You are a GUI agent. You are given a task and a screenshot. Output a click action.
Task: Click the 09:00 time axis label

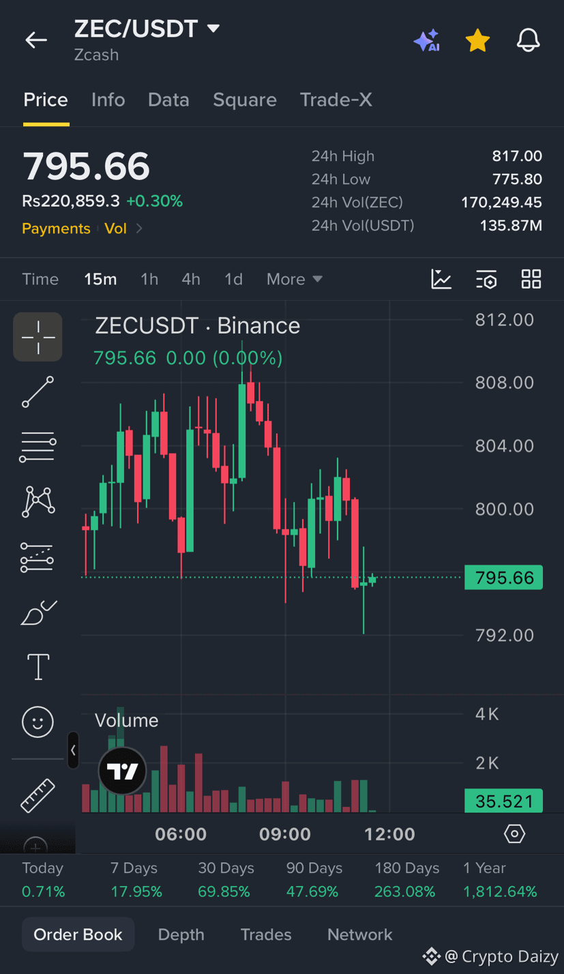285,834
